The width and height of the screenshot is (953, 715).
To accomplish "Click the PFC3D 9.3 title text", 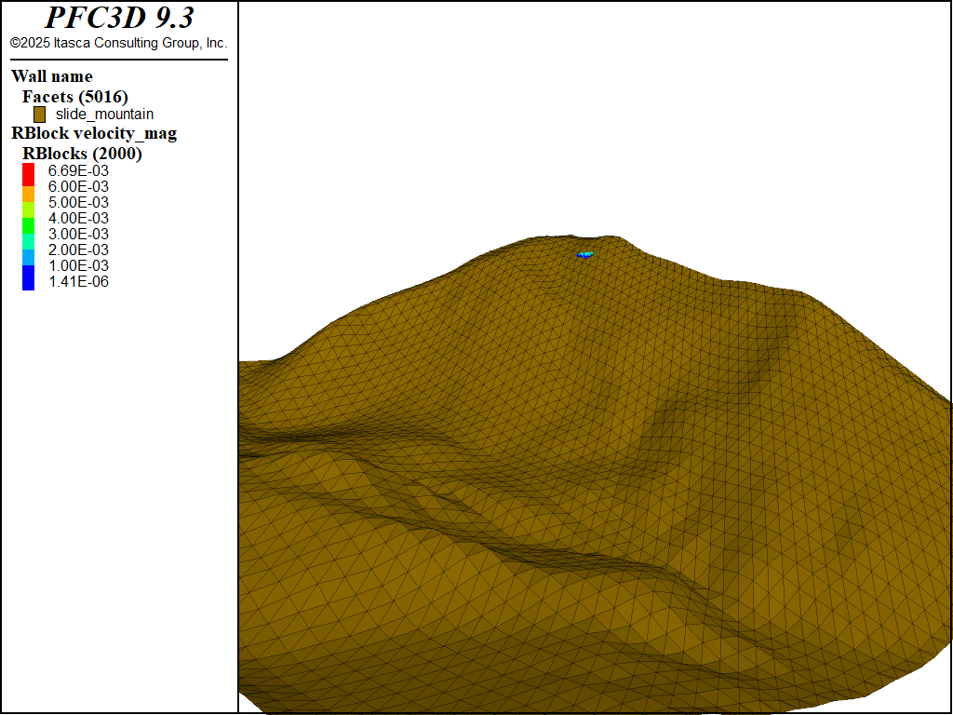I will (x=119, y=18).
